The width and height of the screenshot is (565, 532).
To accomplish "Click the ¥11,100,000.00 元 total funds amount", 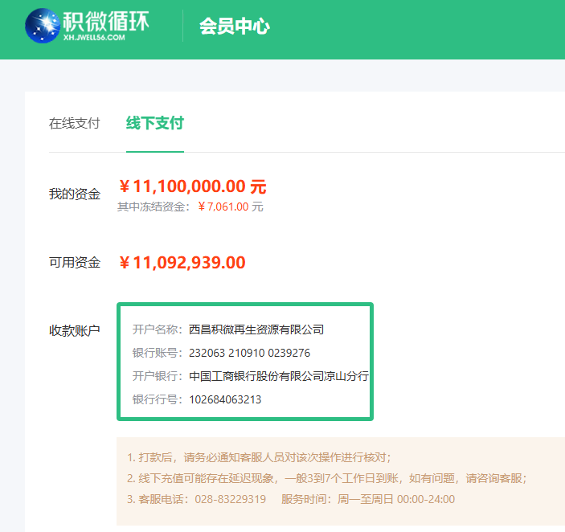I will tap(192, 187).
